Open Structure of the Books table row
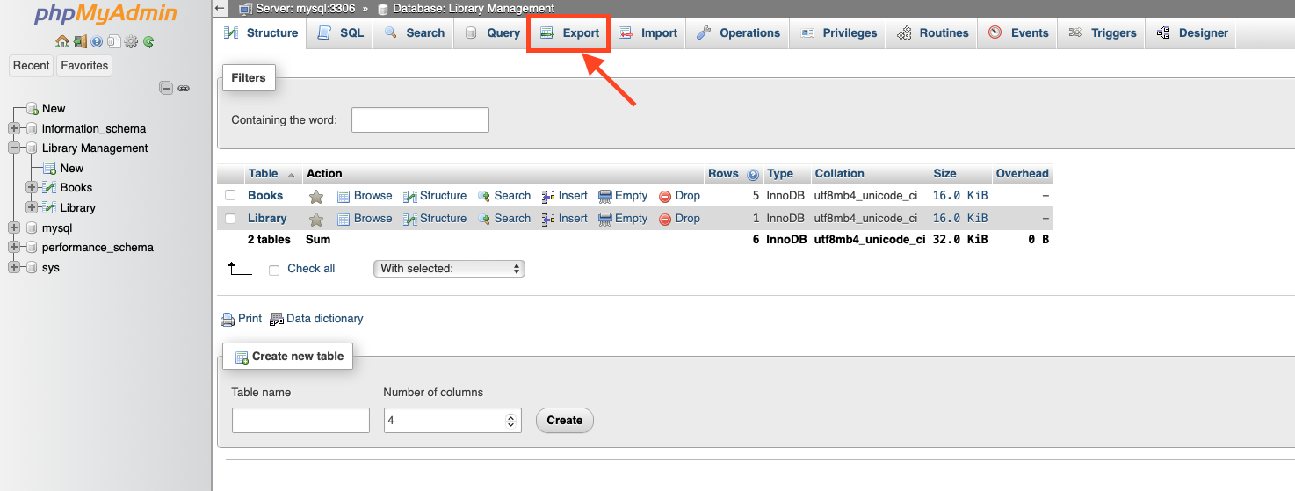Viewport: 1295px width, 491px height. coord(435,196)
